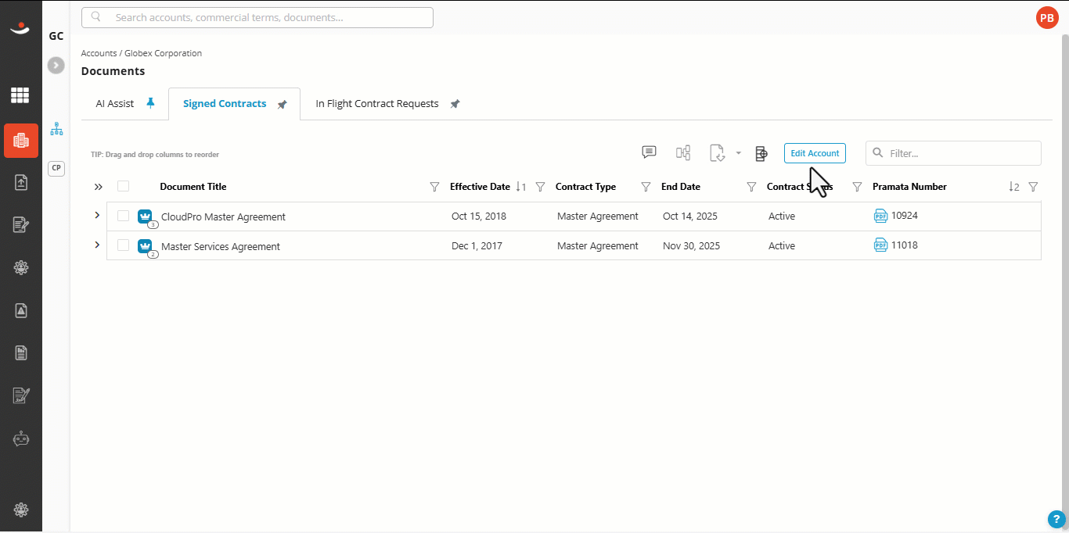Open the PB user avatar menu
This screenshot has height=533, width=1069.
pyautogui.click(x=1047, y=18)
